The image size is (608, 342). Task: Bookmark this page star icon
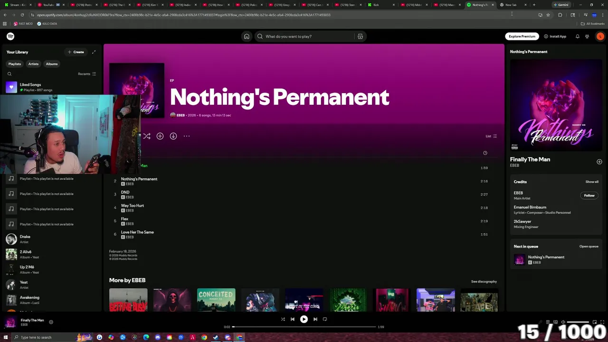[x=548, y=15]
